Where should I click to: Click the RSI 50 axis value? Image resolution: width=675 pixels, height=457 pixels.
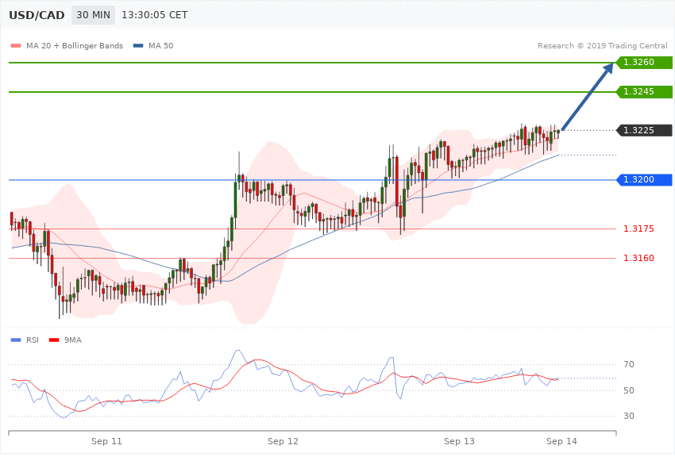[x=629, y=390]
